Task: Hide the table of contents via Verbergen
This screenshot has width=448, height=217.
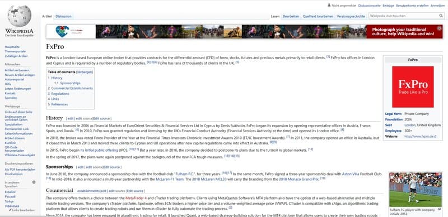Action: pyautogui.click(x=85, y=72)
